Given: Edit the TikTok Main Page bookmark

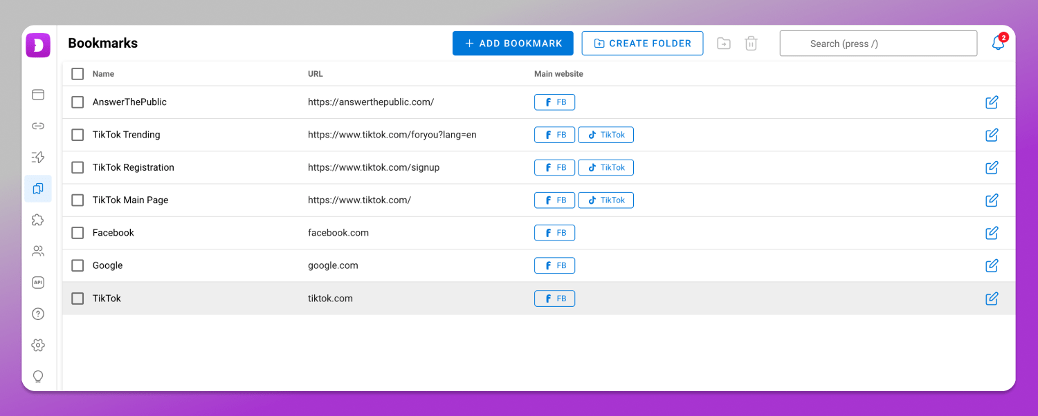Looking at the screenshot, I should (992, 200).
